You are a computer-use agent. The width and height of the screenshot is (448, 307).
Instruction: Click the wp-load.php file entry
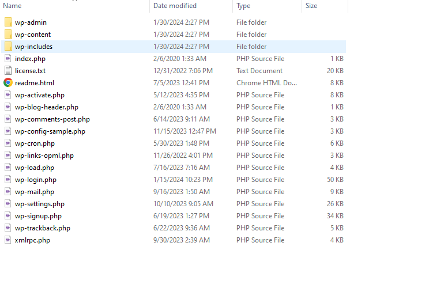[35, 168]
